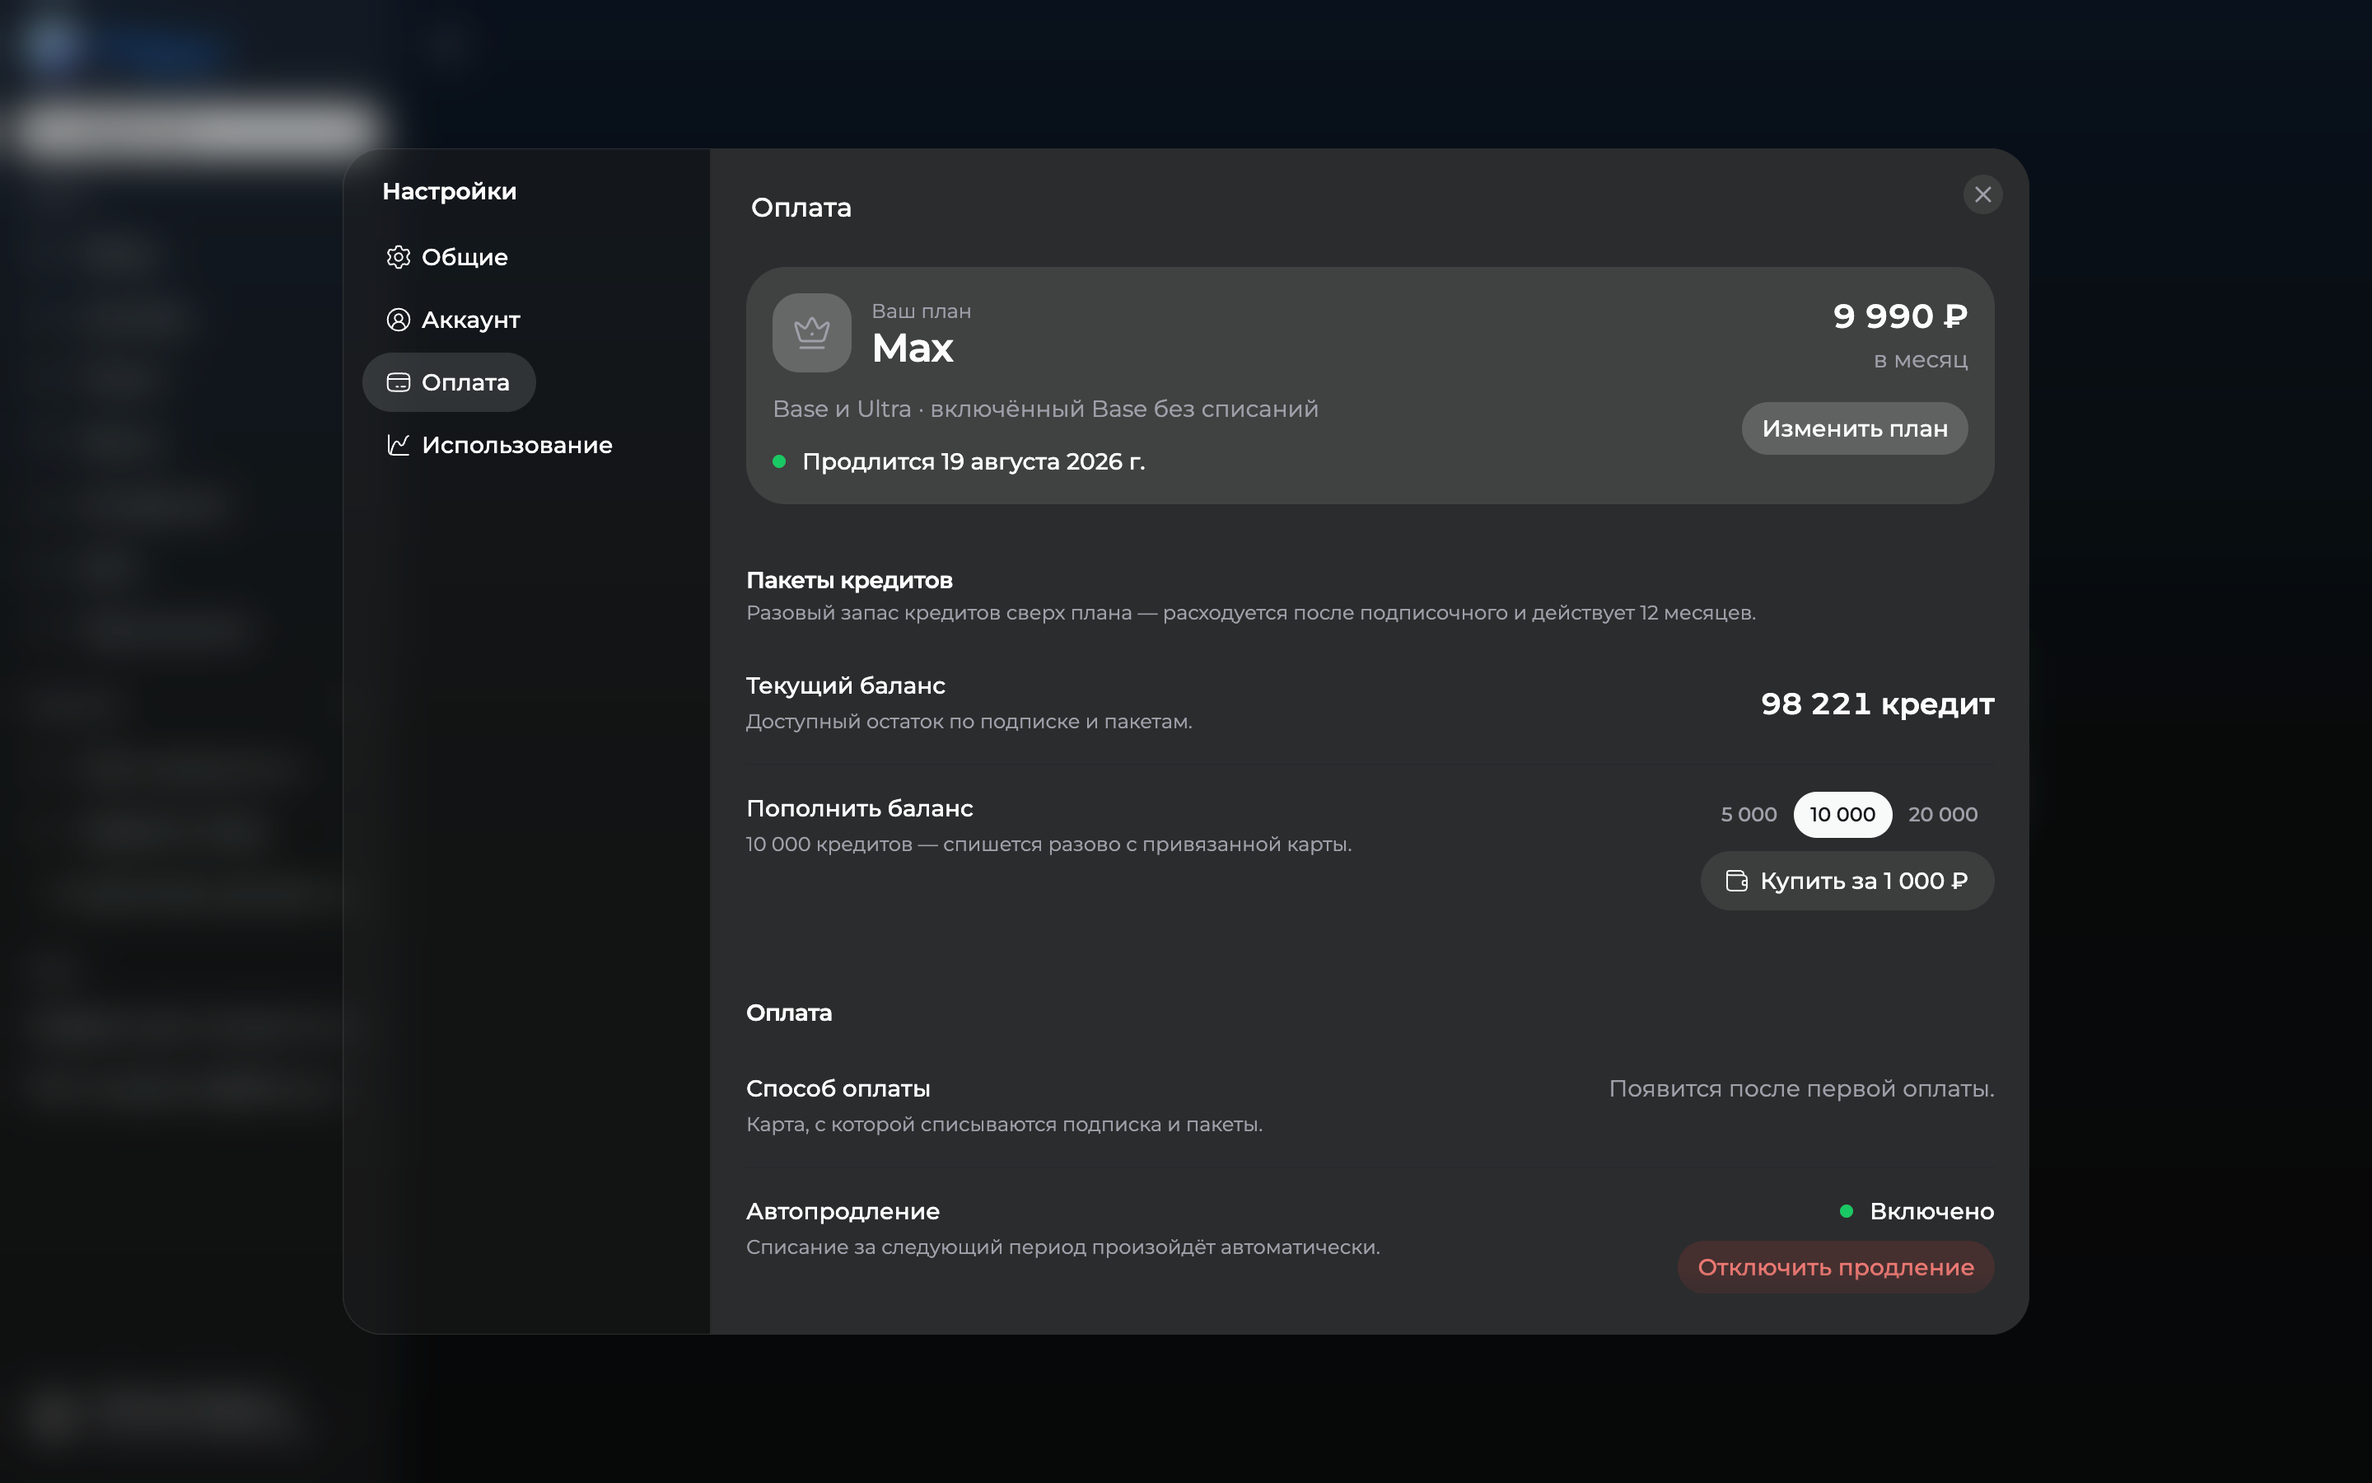This screenshot has height=1483, width=2372.
Task: Click the Оплата heading above Способ оплаты
Action: 789,1013
